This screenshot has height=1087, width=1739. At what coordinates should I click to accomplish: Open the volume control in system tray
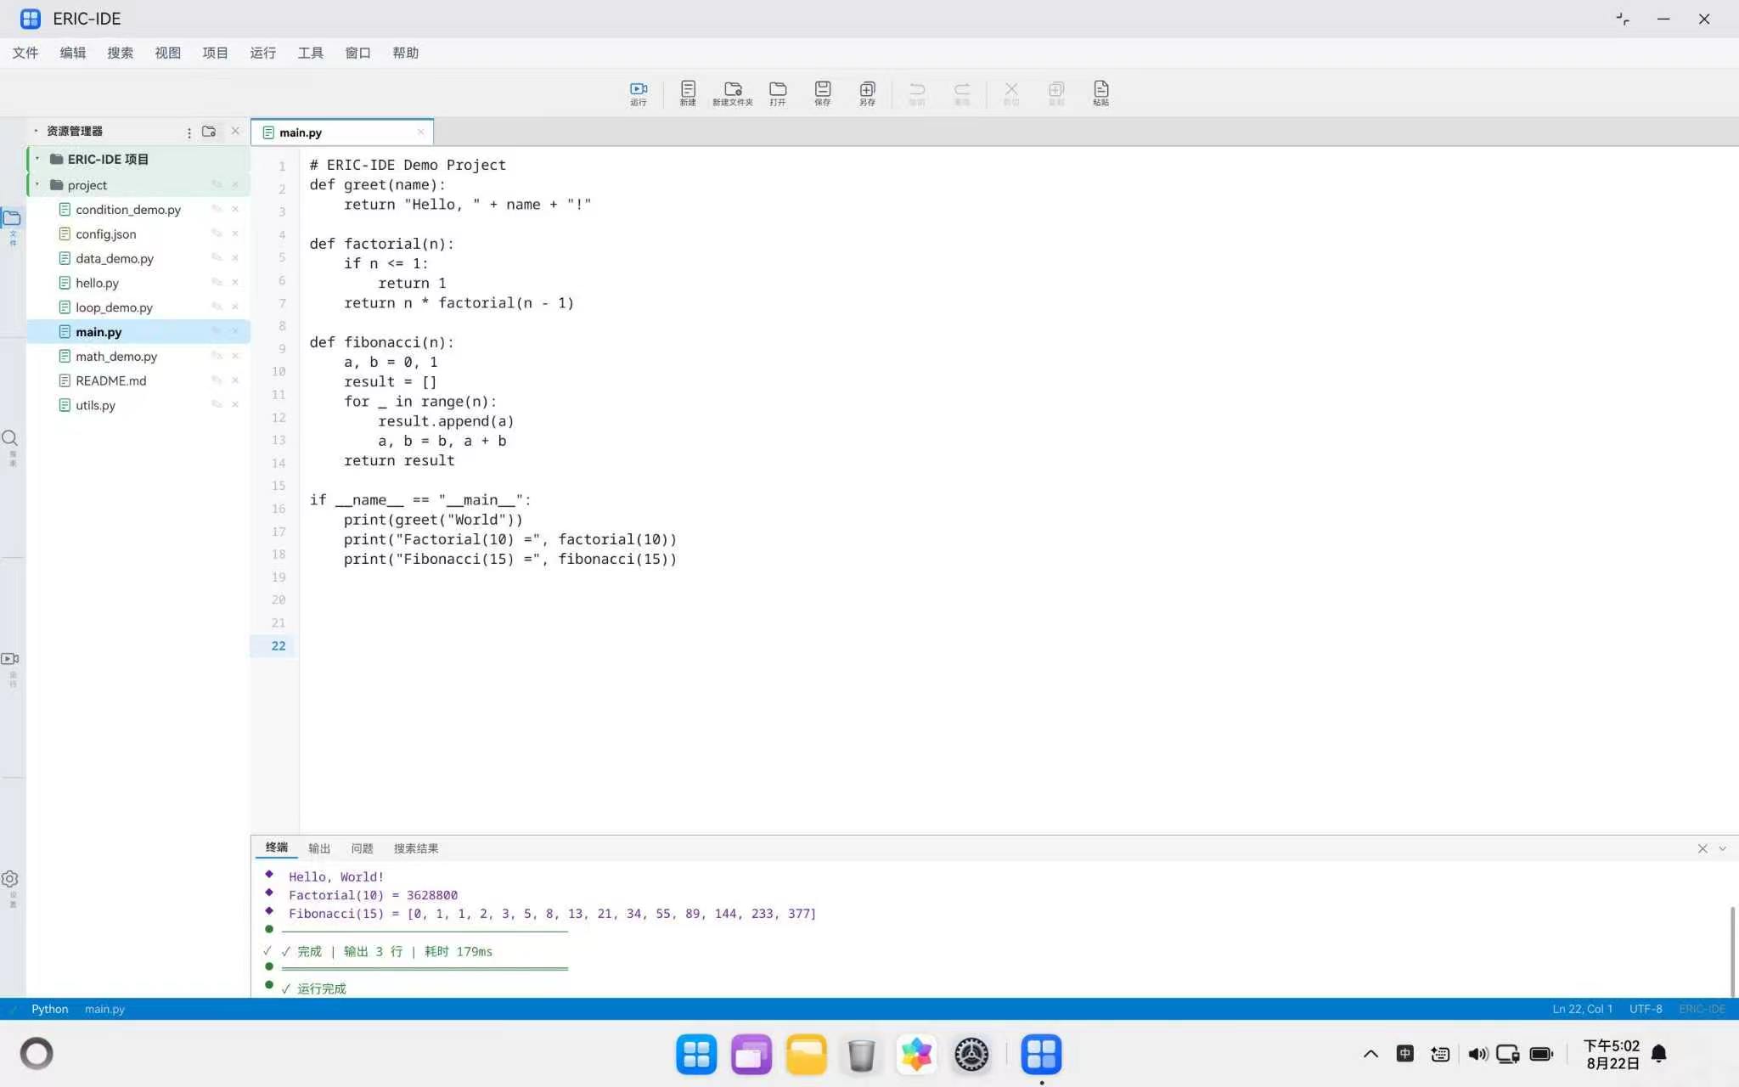coord(1478,1054)
